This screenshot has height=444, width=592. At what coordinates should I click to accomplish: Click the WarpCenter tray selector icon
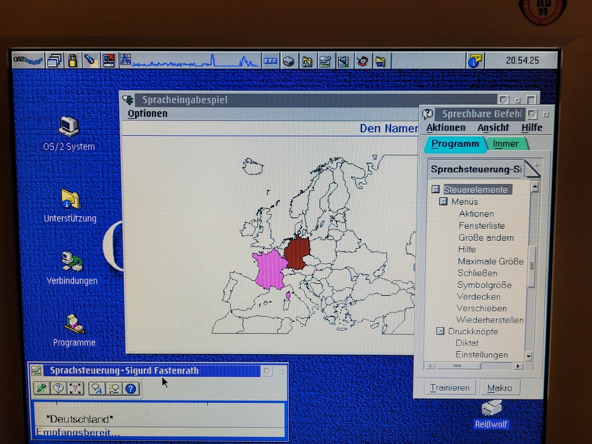coord(270,61)
